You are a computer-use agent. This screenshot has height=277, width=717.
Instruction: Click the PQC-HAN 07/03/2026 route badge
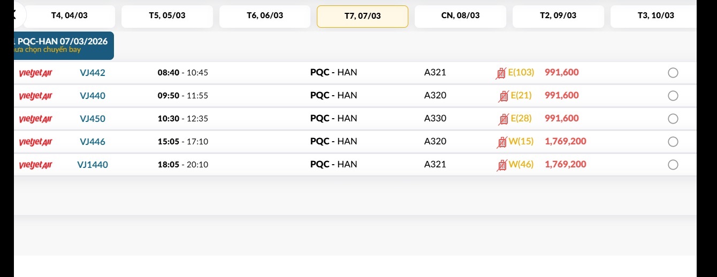[x=63, y=45]
